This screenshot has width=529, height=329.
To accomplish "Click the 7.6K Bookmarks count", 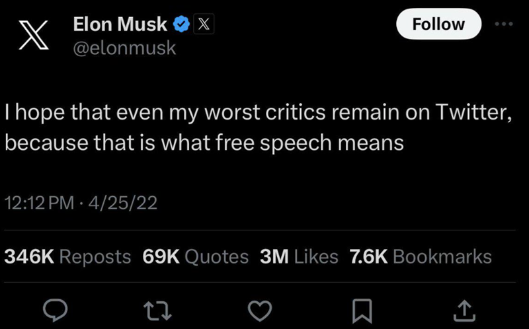I will (x=420, y=256).
